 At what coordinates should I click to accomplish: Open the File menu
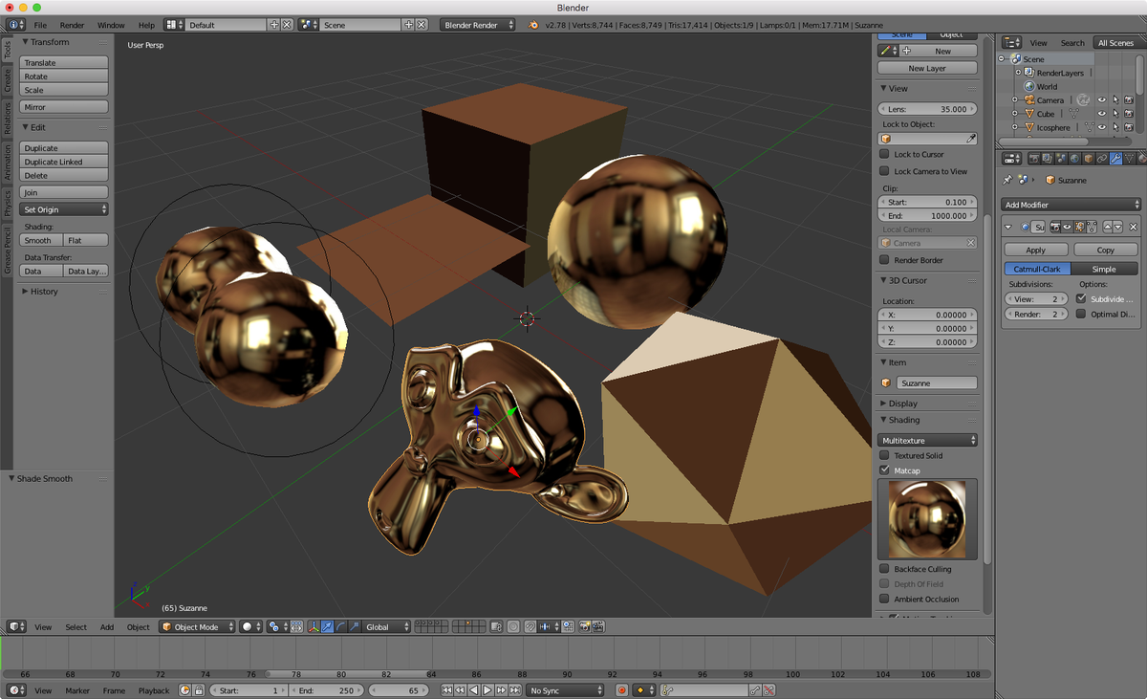point(40,25)
